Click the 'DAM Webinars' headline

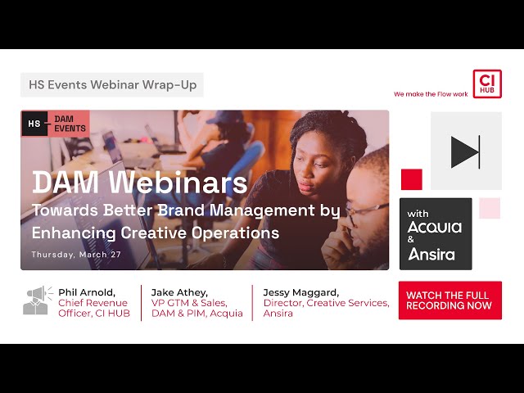point(140,183)
